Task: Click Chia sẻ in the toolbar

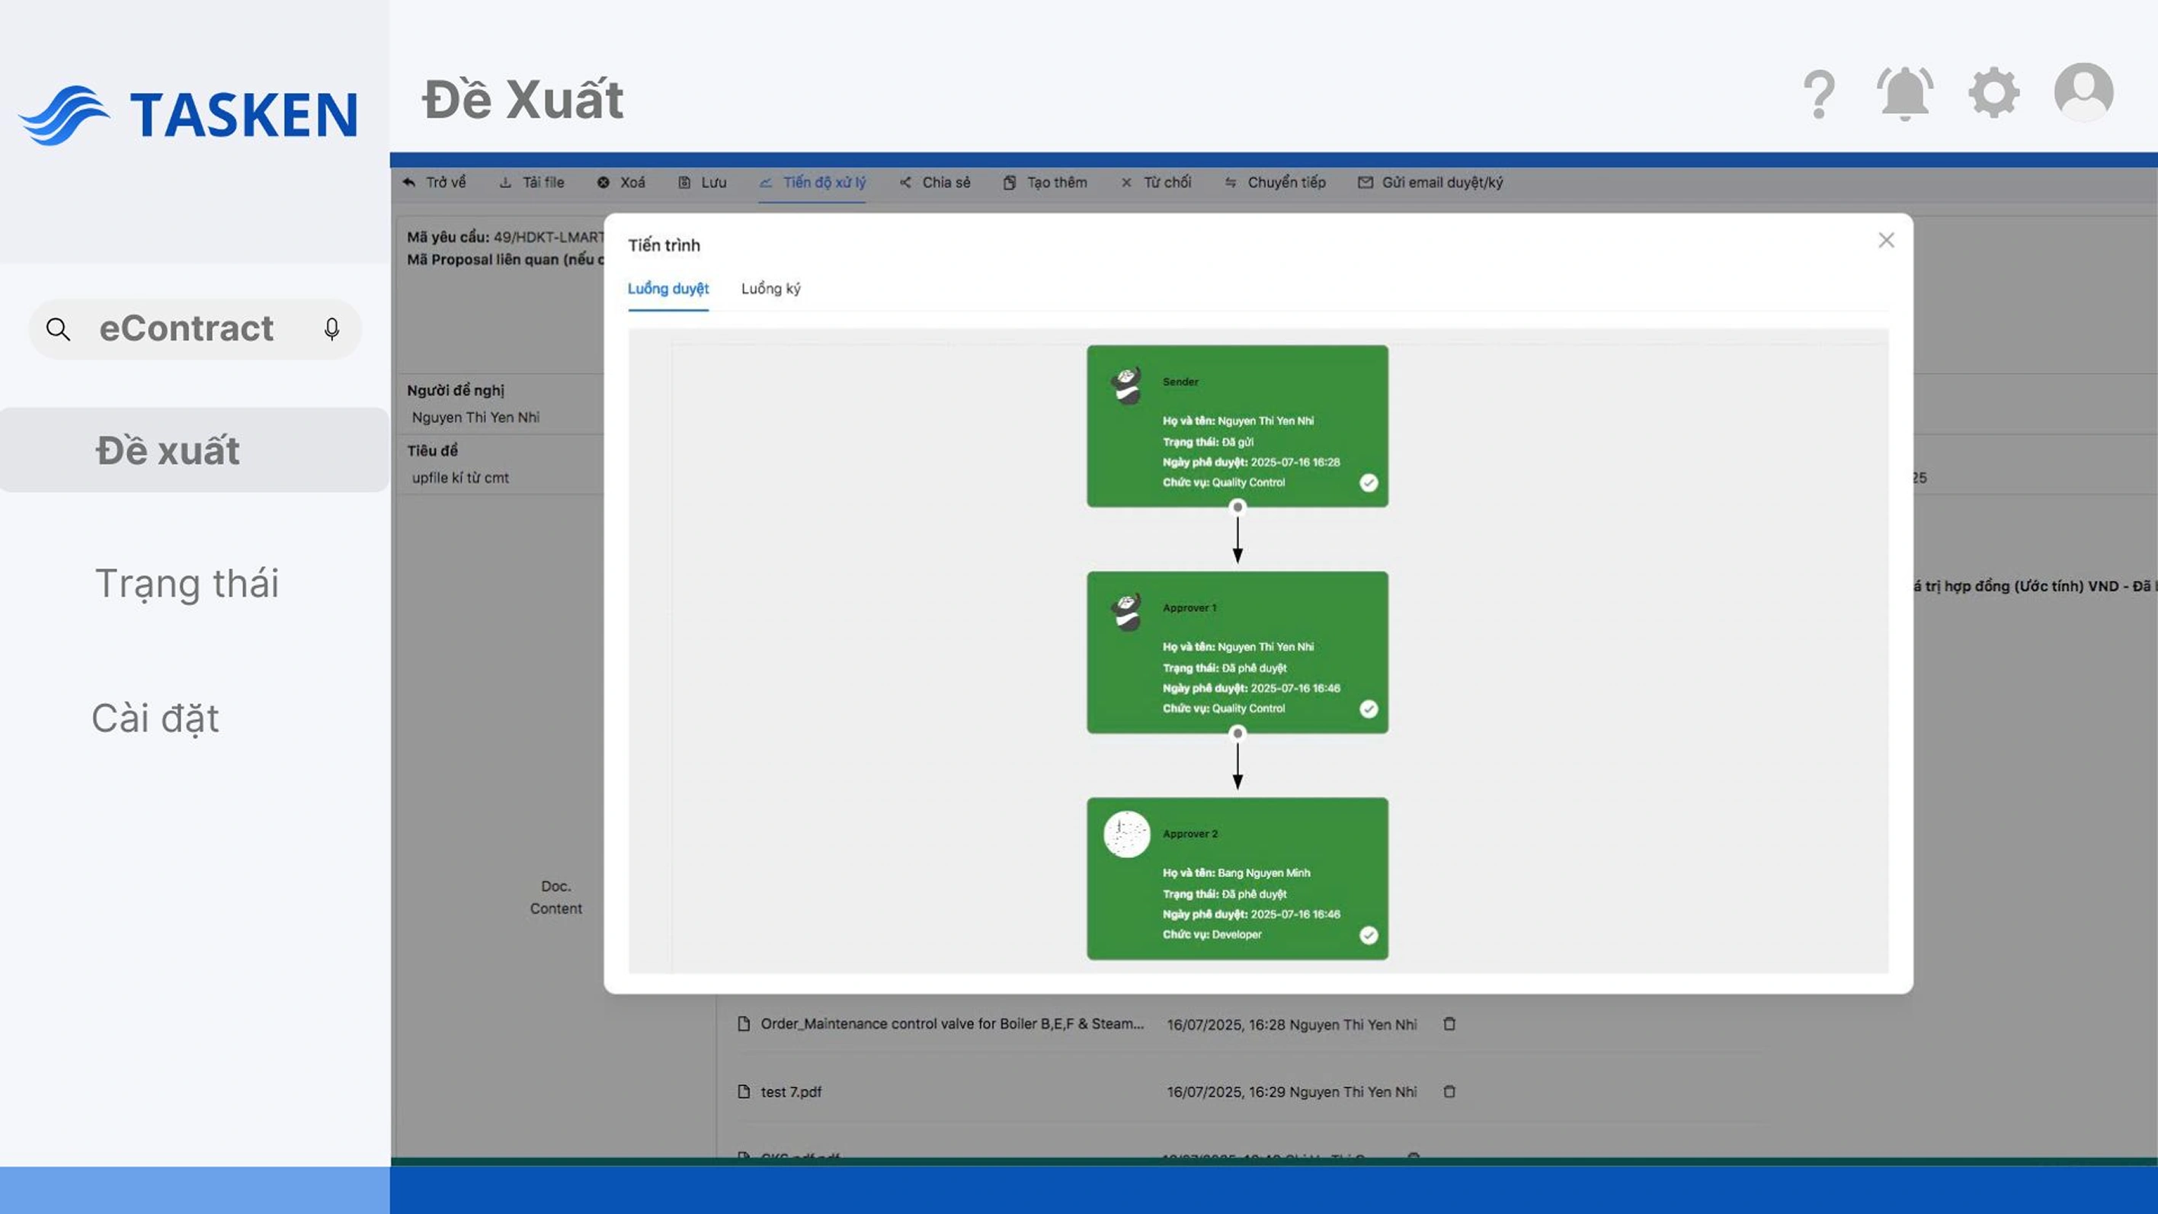Action: (x=935, y=183)
